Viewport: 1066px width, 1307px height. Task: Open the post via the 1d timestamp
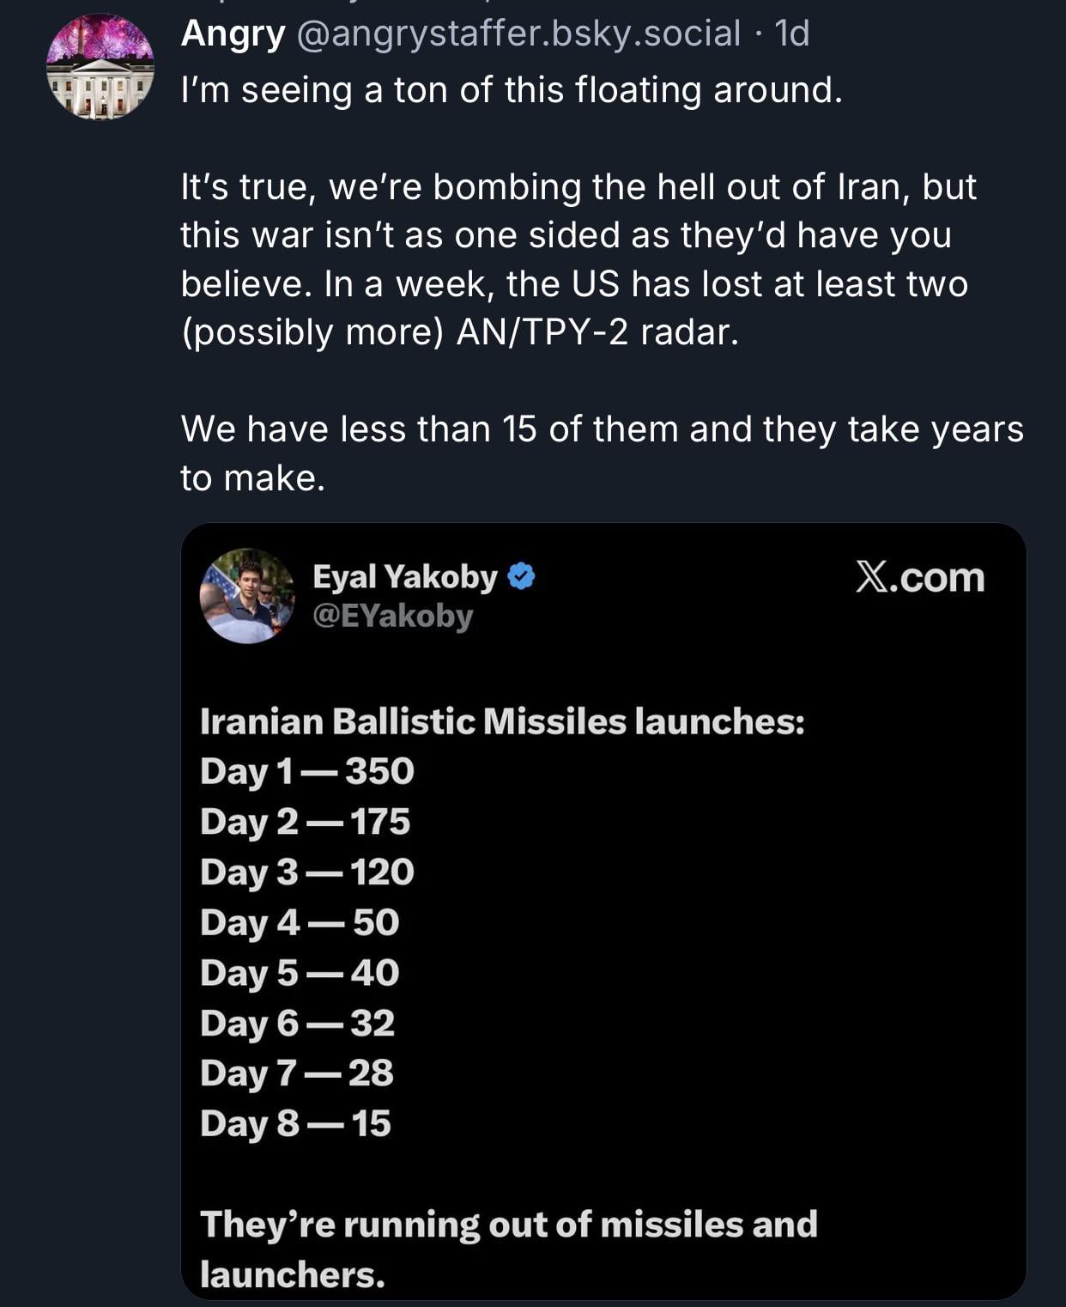click(791, 33)
